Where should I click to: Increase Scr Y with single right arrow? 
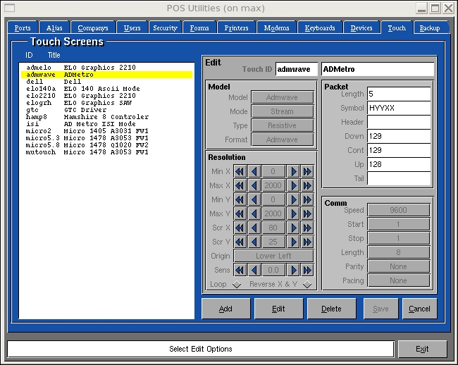[294, 242]
